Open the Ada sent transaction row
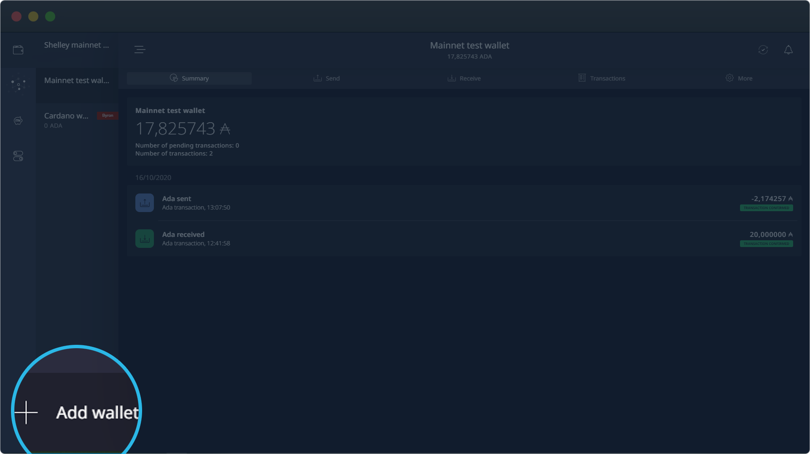The image size is (810, 454). click(x=464, y=203)
